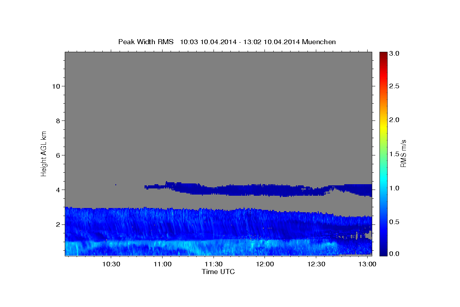Click the 12:00 time tick label
The width and height of the screenshot is (460, 307).
coord(265,264)
